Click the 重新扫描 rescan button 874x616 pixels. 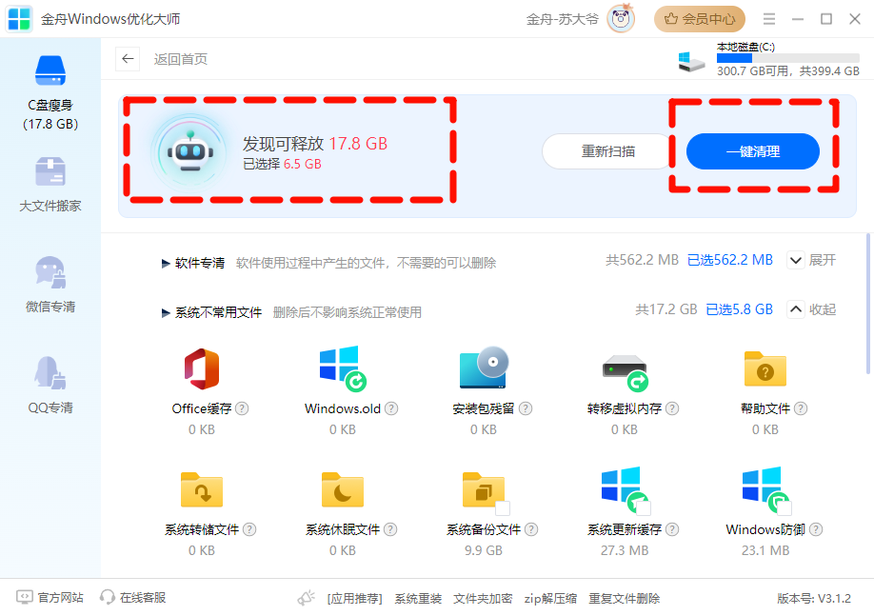tap(606, 151)
